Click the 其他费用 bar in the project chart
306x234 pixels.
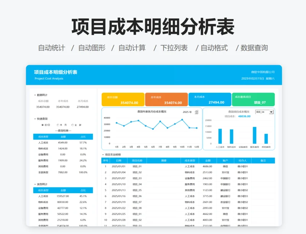[266, 139]
